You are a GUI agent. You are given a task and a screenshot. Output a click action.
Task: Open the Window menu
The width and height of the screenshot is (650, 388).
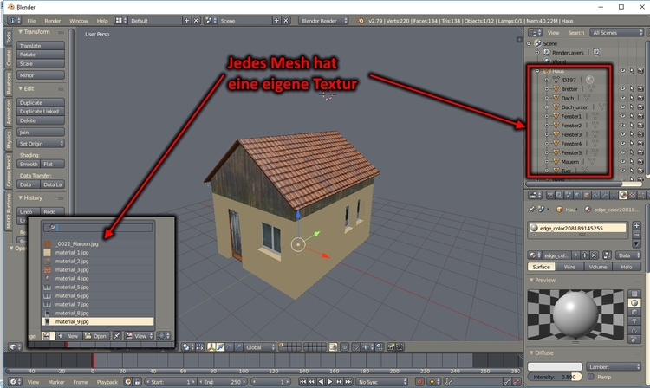coord(78,21)
